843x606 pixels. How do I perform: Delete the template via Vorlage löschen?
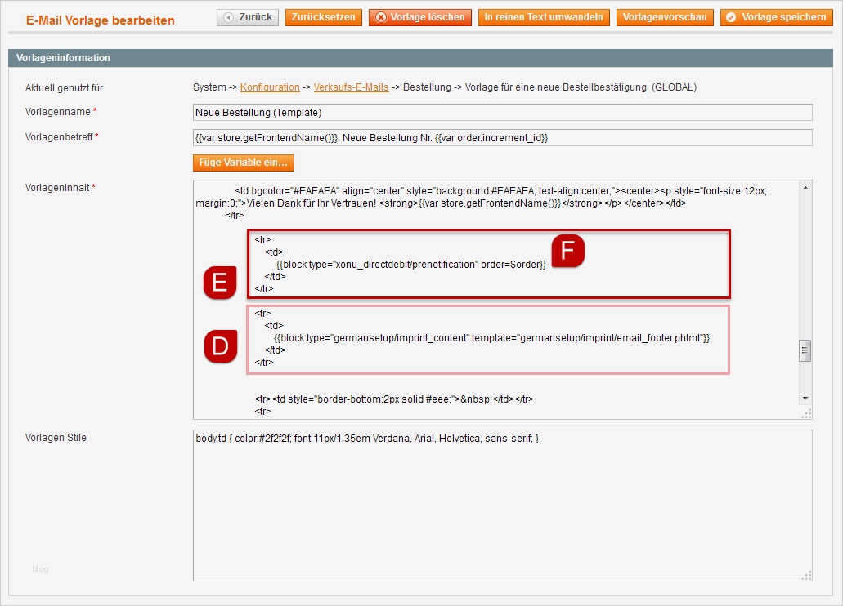point(419,16)
